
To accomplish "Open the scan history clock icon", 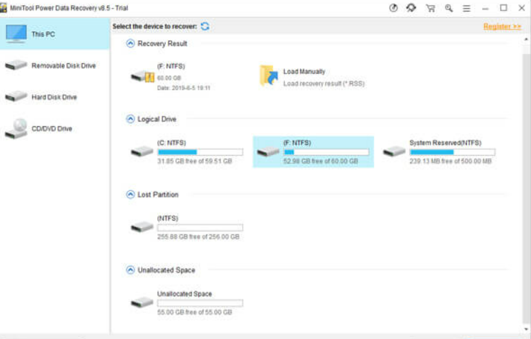I will point(393,8).
